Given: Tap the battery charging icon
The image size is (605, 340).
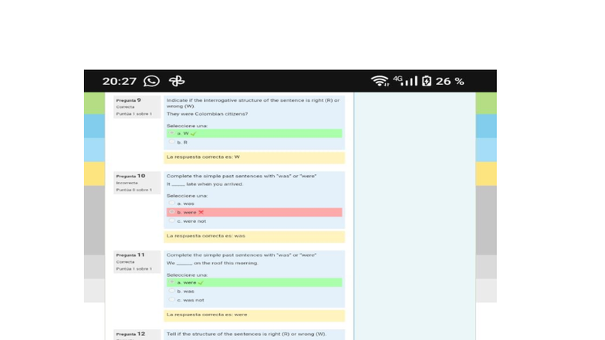Looking at the screenshot, I should tap(427, 81).
